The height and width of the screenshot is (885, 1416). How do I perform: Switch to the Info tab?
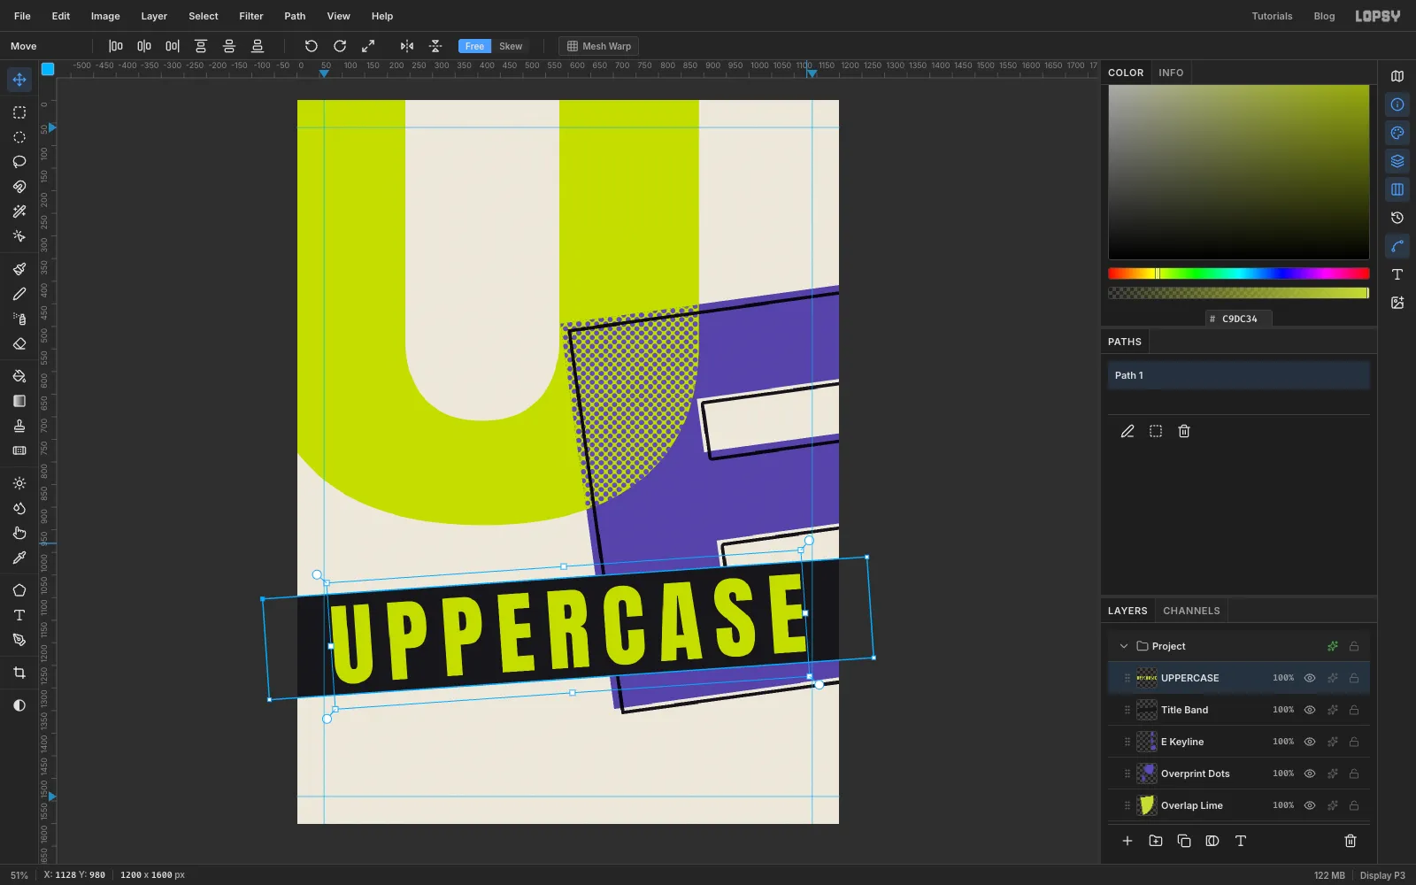[1171, 73]
